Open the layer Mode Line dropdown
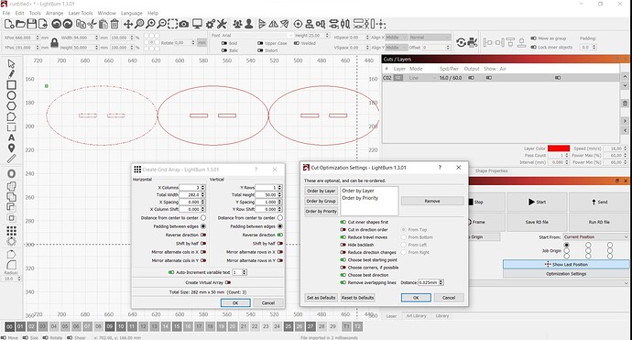 (x=422, y=77)
